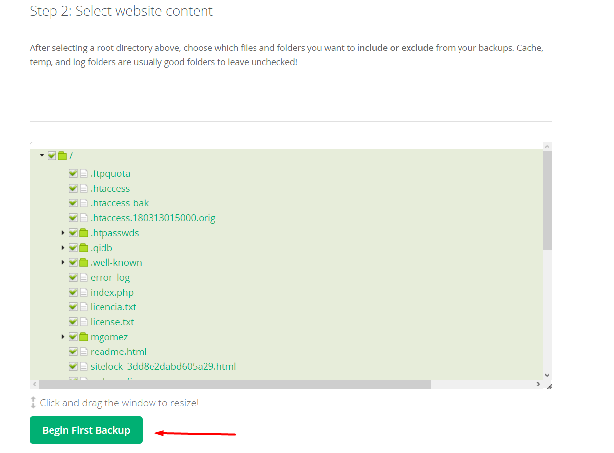The height and width of the screenshot is (453, 614).
Task: Uncheck the license.txt checkbox
Action: (x=73, y=322)
